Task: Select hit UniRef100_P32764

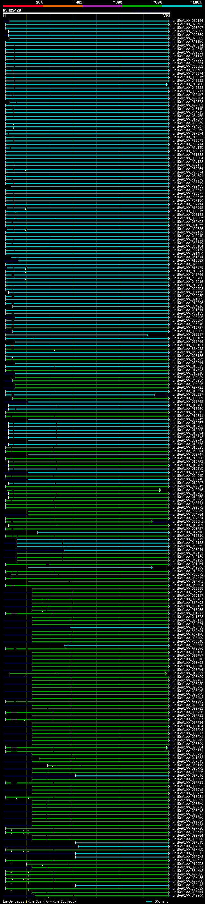Action: [x=188, y=169]
